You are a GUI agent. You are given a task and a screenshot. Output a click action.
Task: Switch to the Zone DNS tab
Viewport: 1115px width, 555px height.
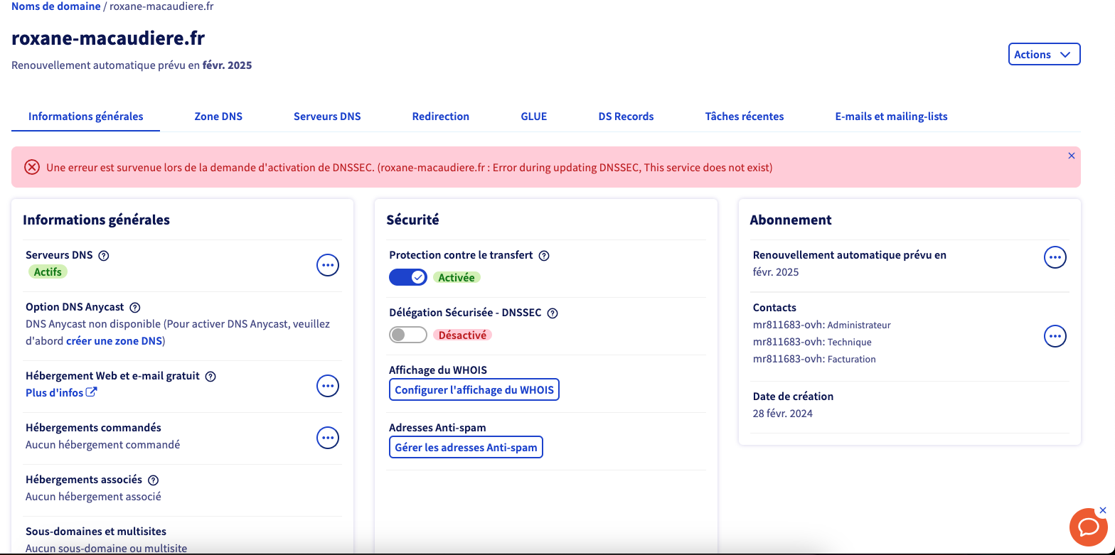(x=218, y=117)
